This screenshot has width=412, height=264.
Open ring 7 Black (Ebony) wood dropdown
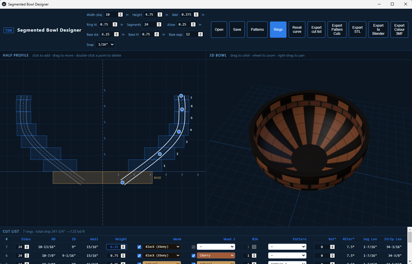pyautogui.click(x=162, y=247)
